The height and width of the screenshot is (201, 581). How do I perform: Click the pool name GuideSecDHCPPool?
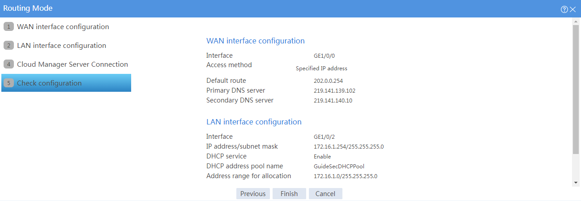point(339,167)
